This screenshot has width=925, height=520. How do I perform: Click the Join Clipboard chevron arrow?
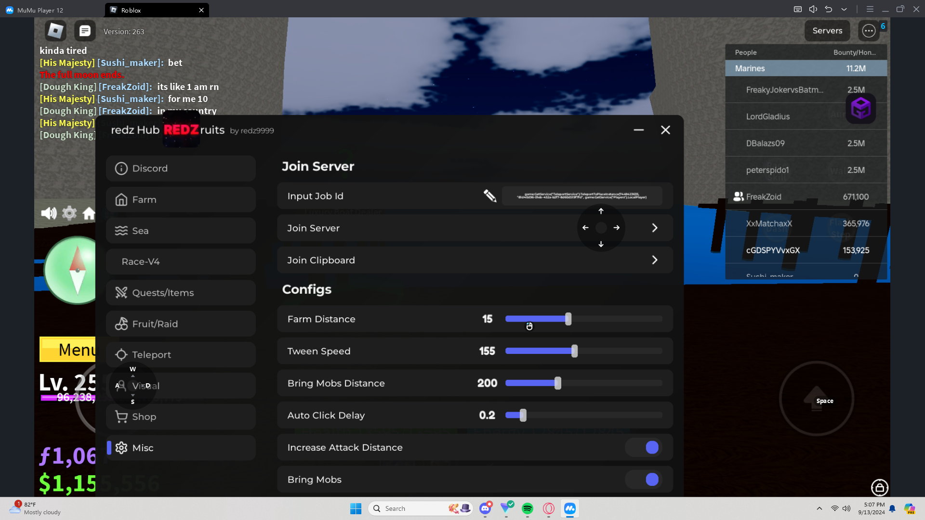point(655,260)
